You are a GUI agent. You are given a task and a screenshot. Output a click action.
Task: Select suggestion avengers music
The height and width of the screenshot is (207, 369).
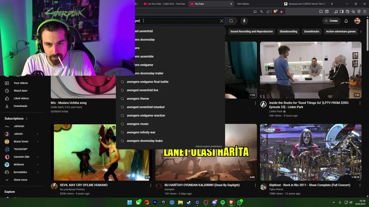click(170, 124)
